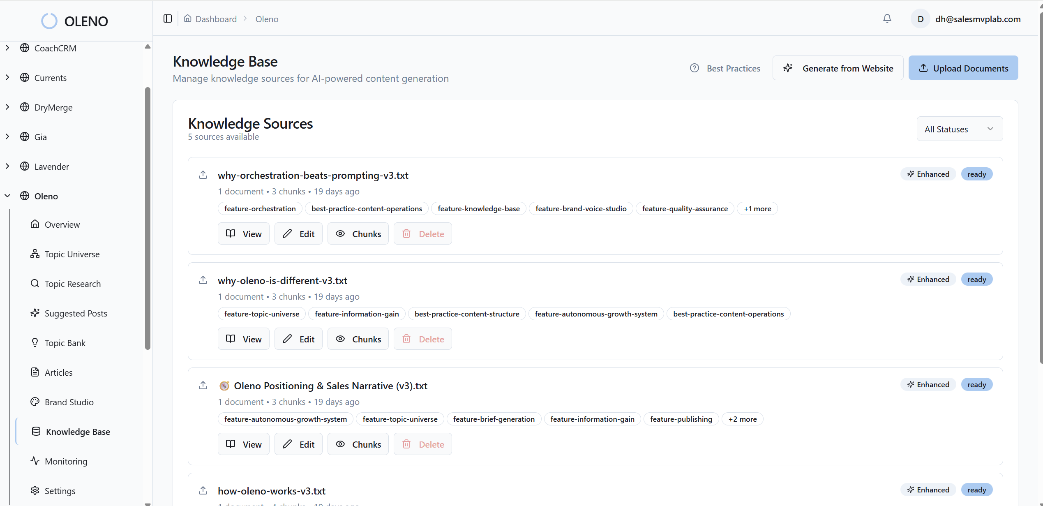Expand the +1 more tags on why-orchestration-beats-prompting-v3.txt
The width and height of the screenshot is (1043, 506).
(x=757, y=208)
